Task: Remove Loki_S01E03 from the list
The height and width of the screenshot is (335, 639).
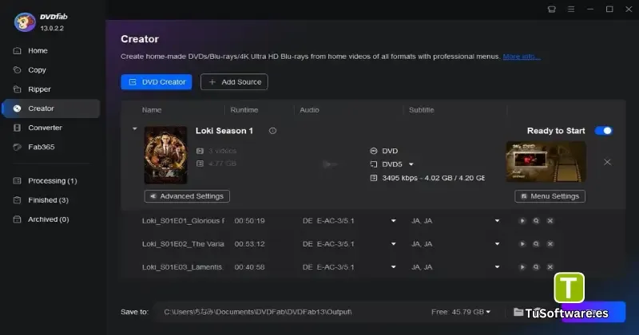Action: [x=550, y=267]
